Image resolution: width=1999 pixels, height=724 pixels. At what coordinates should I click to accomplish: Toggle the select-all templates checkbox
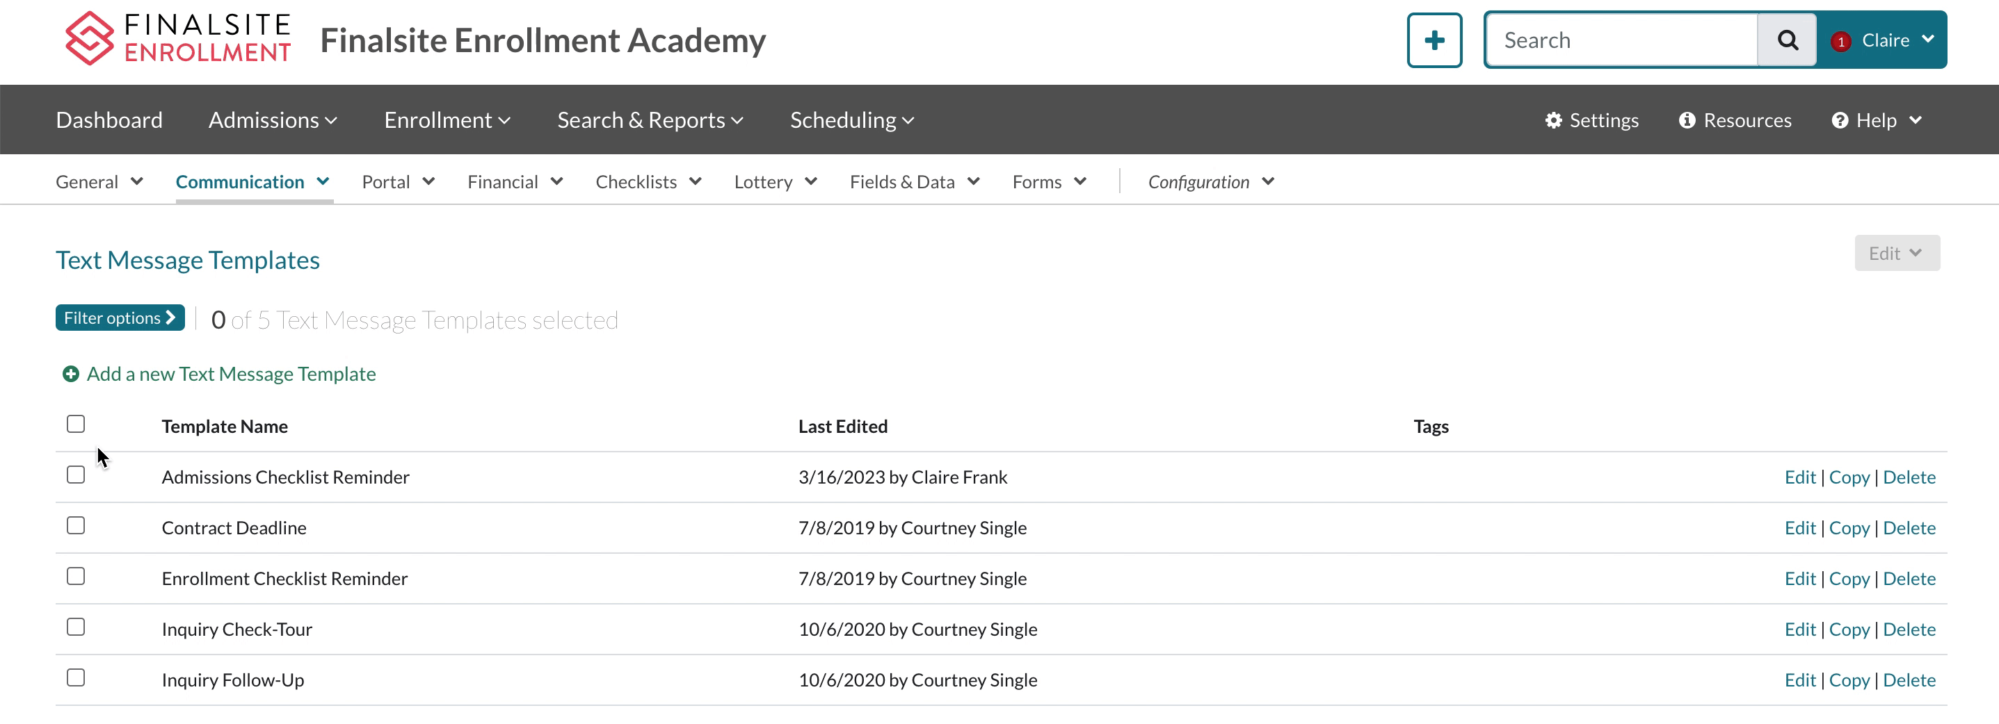tap(76, 424)
